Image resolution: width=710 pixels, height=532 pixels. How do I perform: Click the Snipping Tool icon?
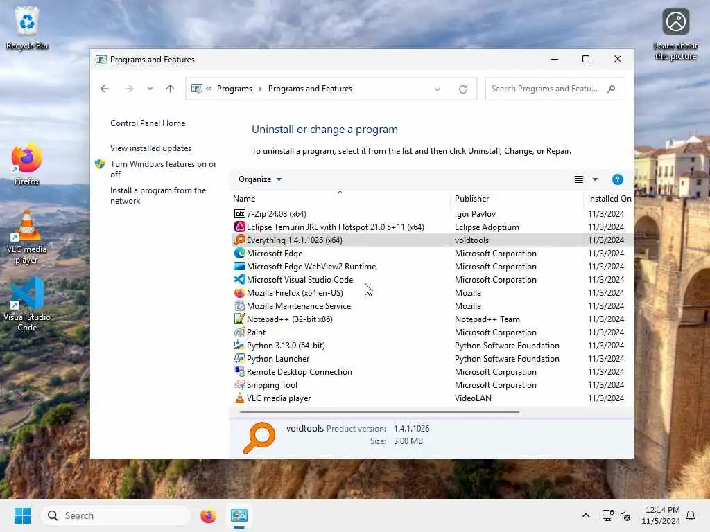point(239,385)
